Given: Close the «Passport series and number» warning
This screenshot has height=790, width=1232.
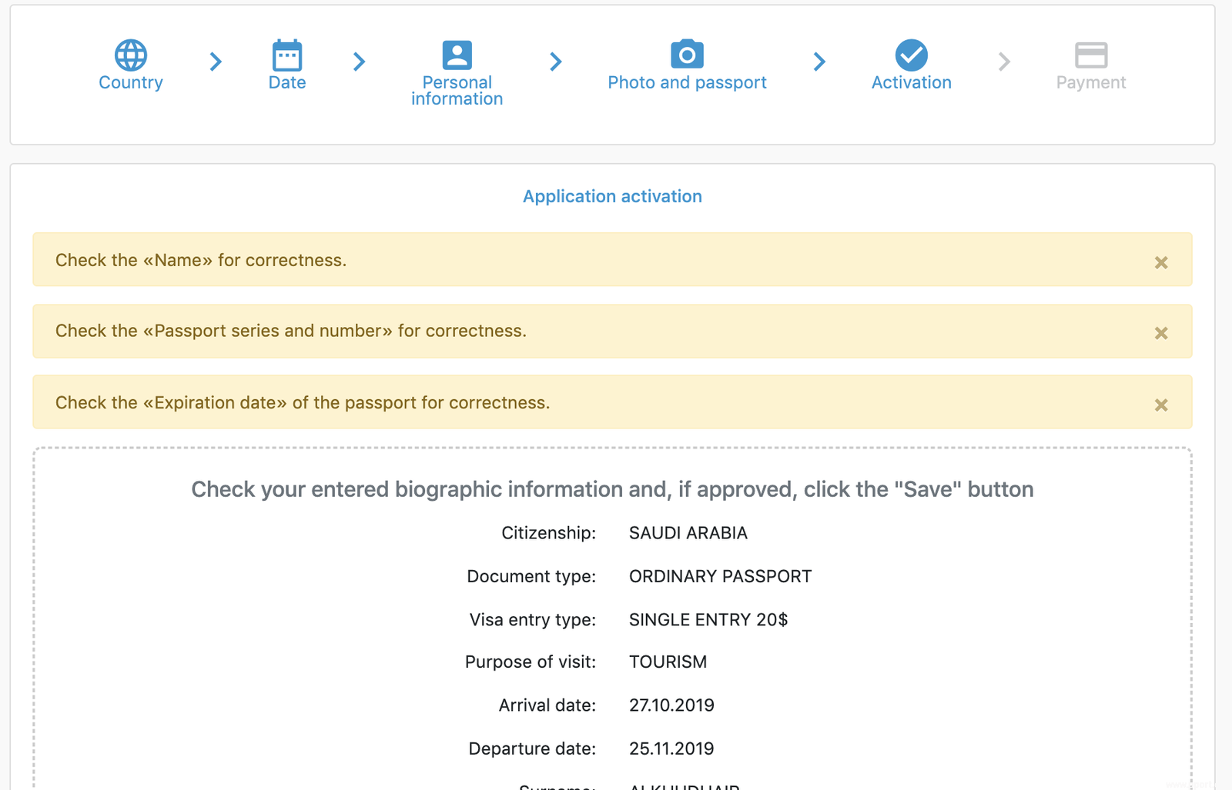Looking at the screenshot, I should click(x=1161, y=333).
